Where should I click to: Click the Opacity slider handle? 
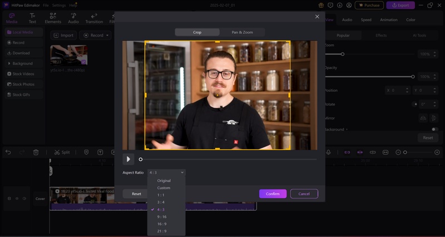pos(413,77)
